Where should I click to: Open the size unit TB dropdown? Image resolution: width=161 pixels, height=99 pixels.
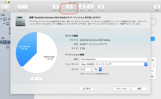97,69
